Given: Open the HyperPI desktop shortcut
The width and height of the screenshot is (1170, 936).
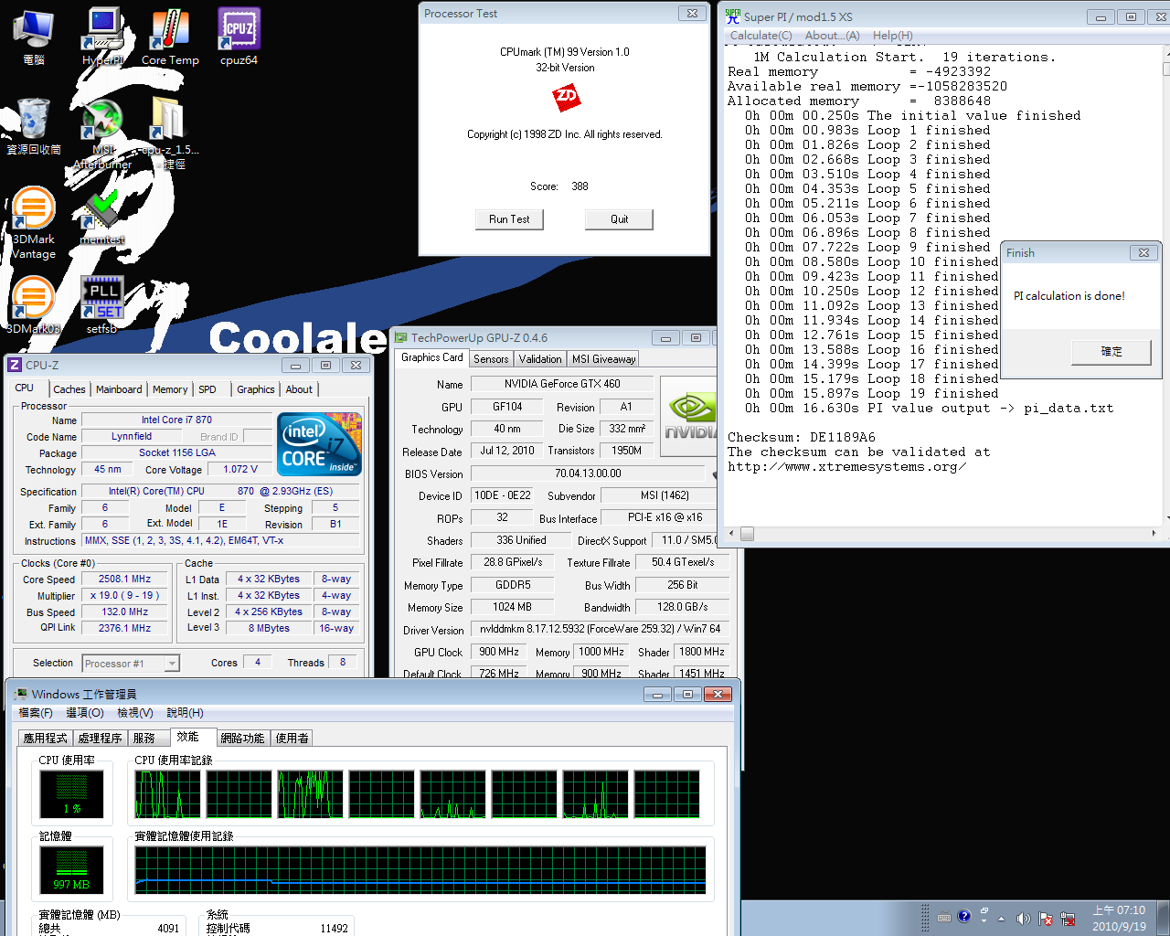Looking at the screenshot, I should click(x=102, y=37).
